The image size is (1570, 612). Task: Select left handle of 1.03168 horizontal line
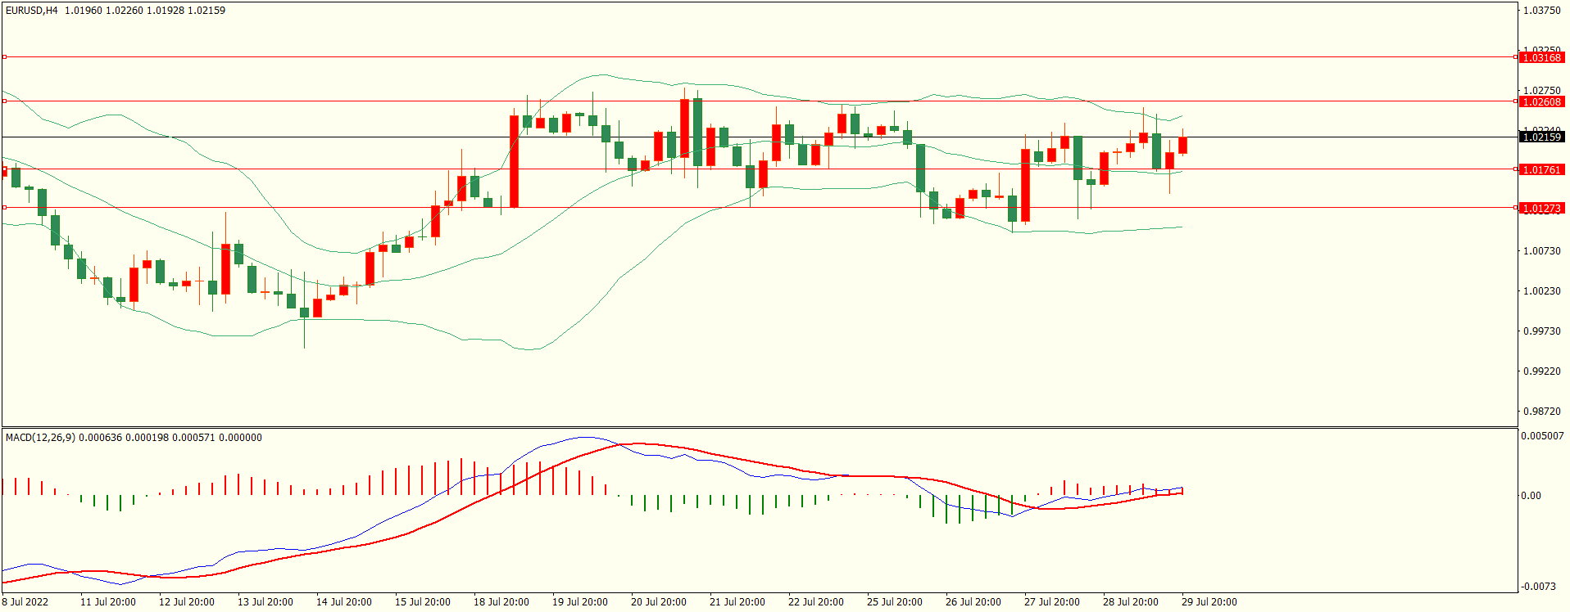point(4,57)
